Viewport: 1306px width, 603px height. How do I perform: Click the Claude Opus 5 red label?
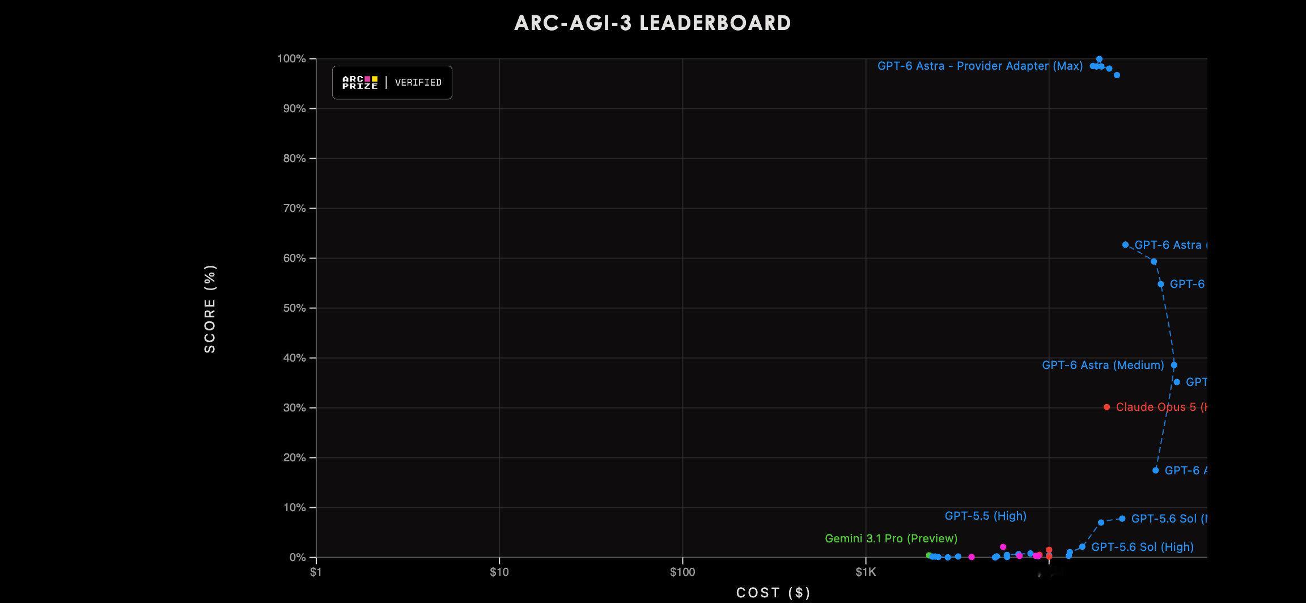click(1161, 407)
